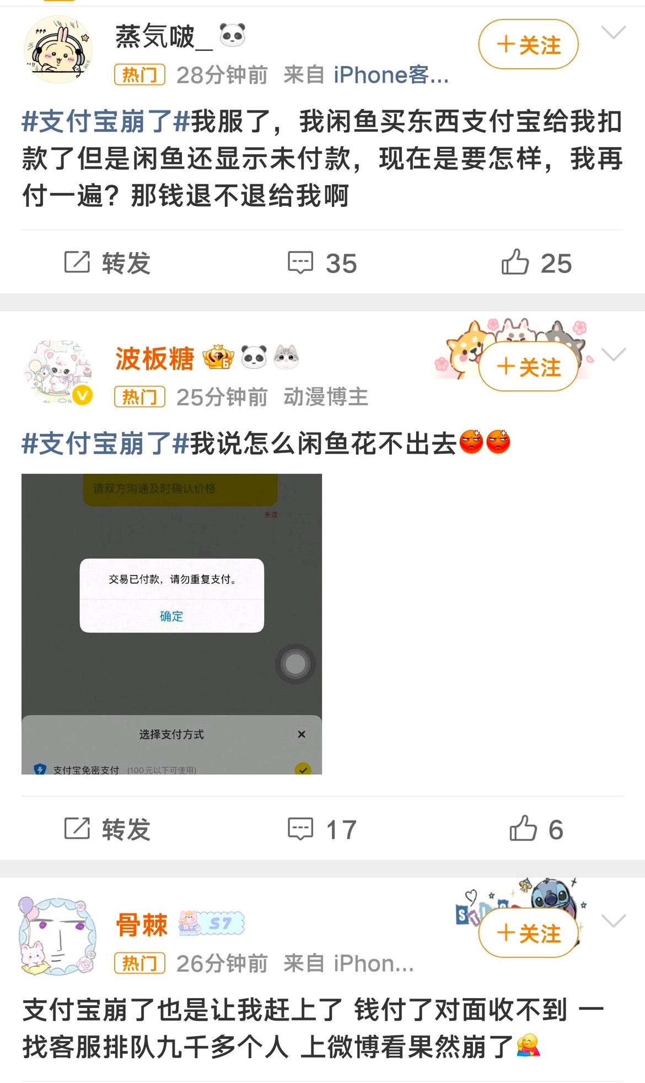Image resolution: width=645 pixels, height=1083 pixels.
Task: Like 波板糖 post with 6 likes
Action: coord(523,828)
